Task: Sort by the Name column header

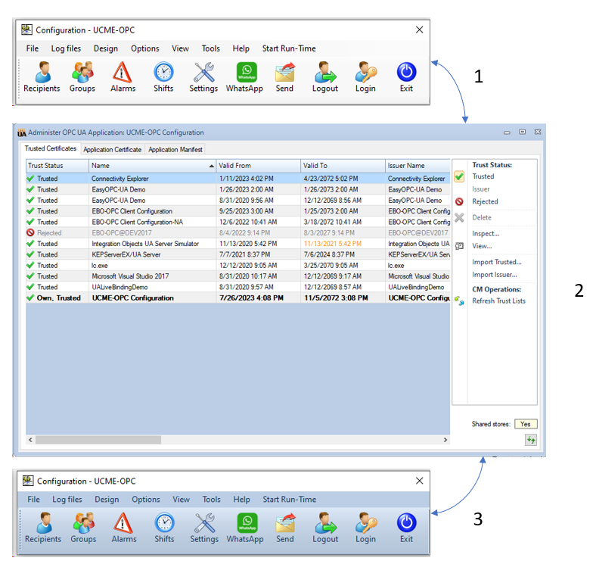Action: (153, 166)
